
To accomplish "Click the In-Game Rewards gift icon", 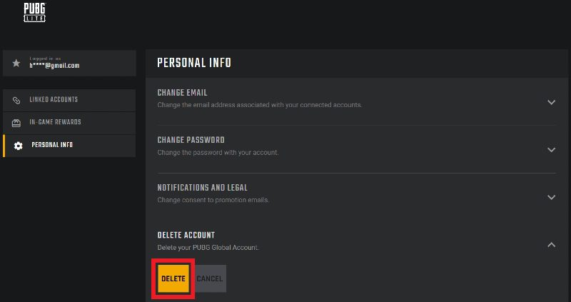I will 17,123.
